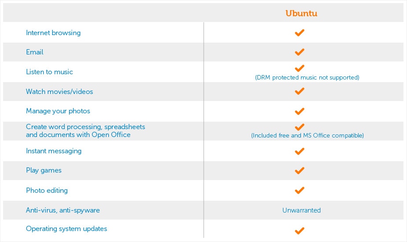Screen dimensions: 407x242
Task: Click the Internet browsing label
Action: tap(53, 33)
